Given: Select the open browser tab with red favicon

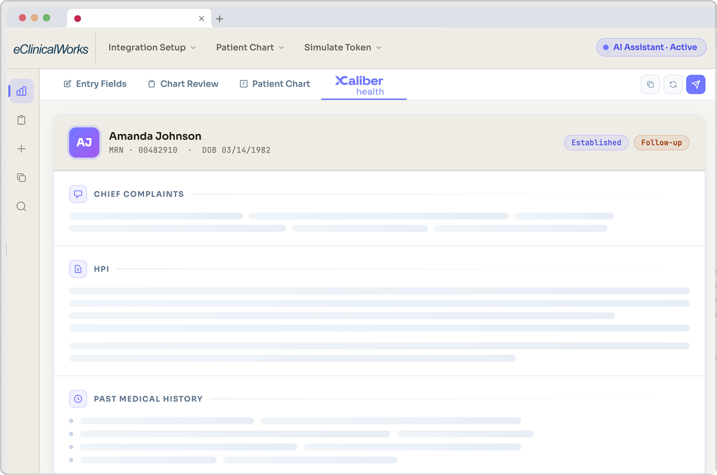Looking at the screenshot, I should pyautogui.click(x=139, y=19).
